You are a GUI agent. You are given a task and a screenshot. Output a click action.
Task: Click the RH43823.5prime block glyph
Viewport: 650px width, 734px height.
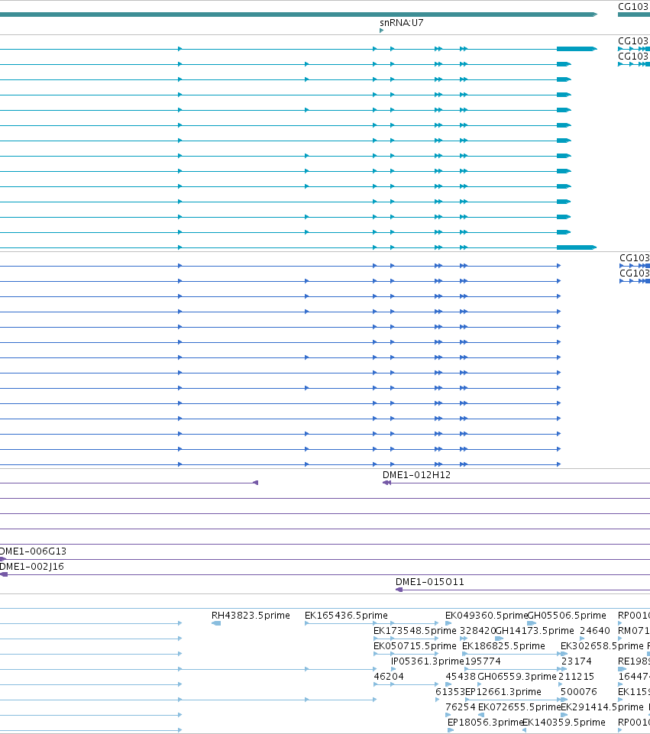tap(216, 623)
